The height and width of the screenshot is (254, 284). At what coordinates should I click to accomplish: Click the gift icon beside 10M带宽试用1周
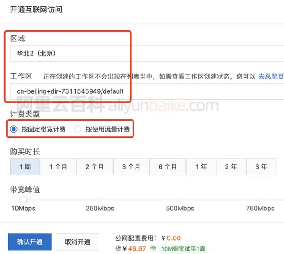(x=154, y=248)
